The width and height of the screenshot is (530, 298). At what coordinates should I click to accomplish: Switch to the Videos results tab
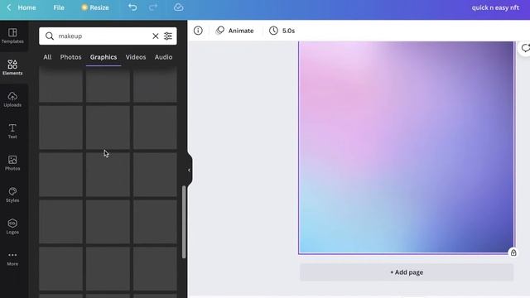pos(136,57)
